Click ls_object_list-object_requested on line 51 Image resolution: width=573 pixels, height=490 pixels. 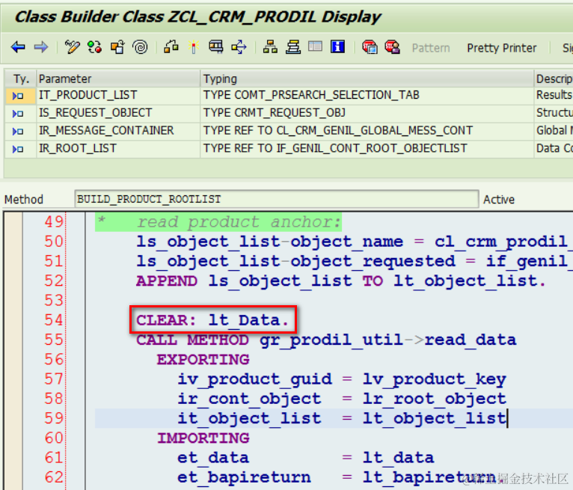[x=296, y=261]
